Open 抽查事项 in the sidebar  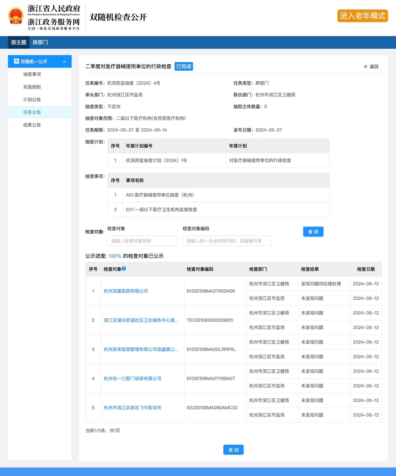pos(32,74)
